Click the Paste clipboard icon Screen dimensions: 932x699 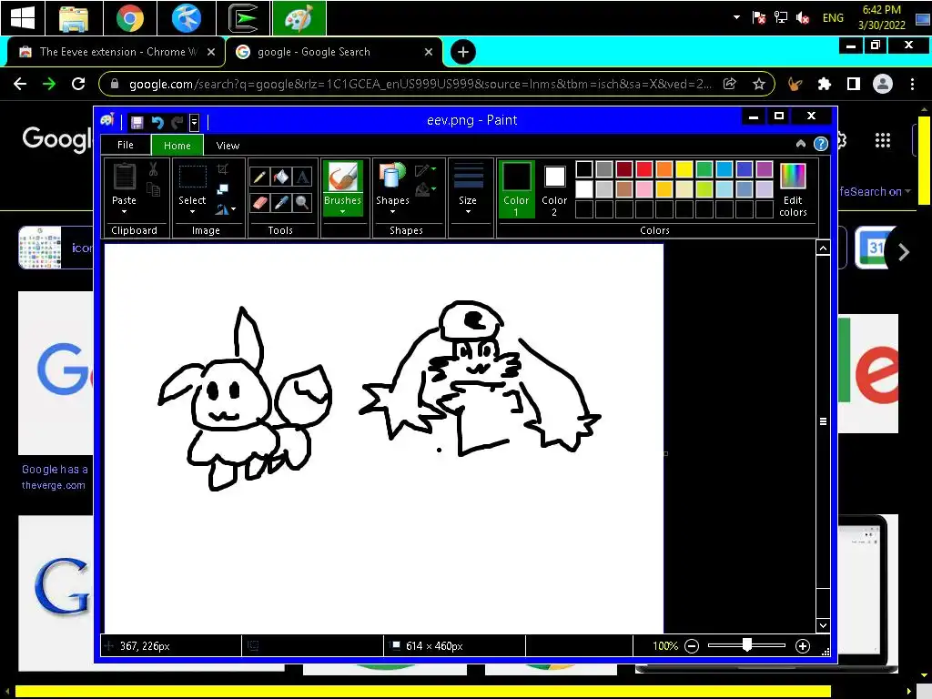(124, 177)
